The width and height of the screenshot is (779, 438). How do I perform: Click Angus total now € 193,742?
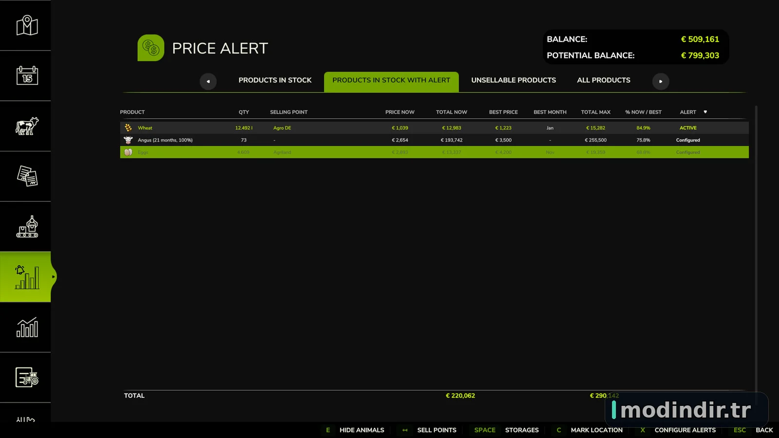[x=452, y=140]
